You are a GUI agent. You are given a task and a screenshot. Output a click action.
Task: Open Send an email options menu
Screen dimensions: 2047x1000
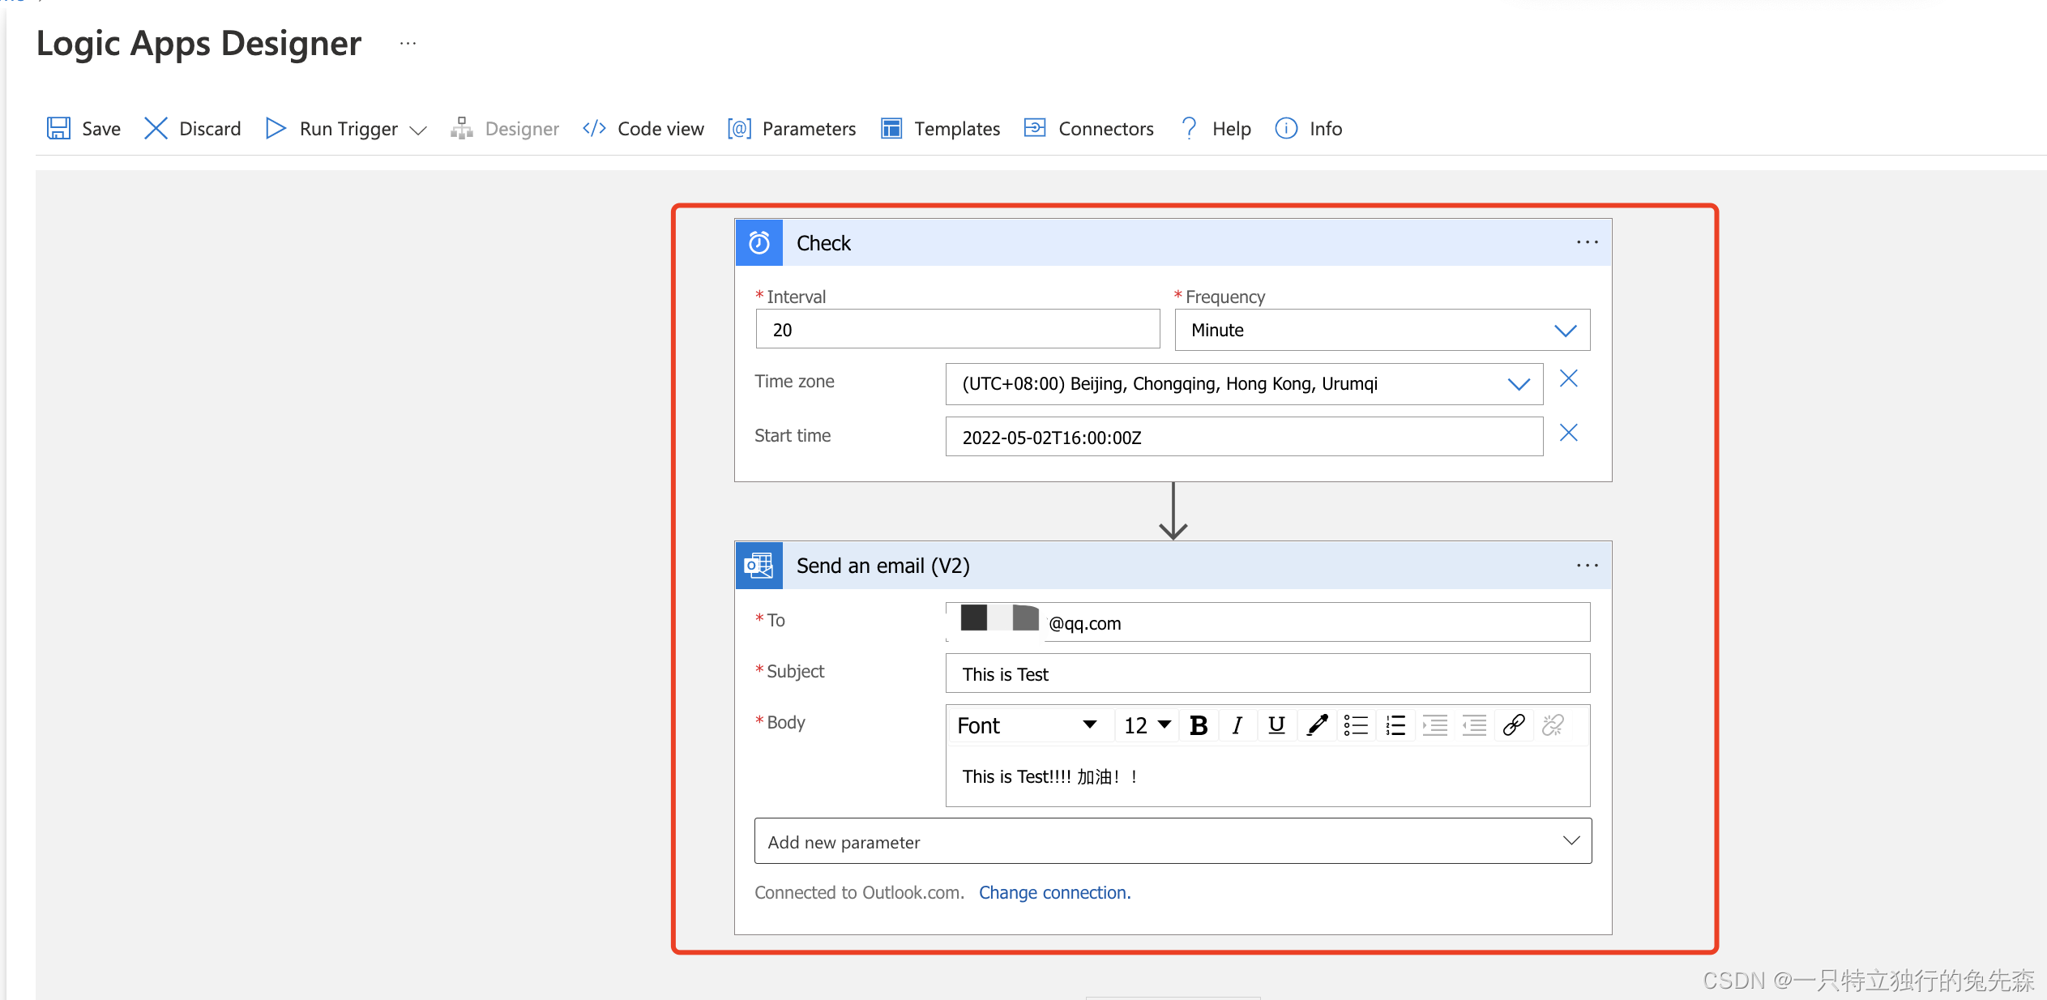point(1587,566)
